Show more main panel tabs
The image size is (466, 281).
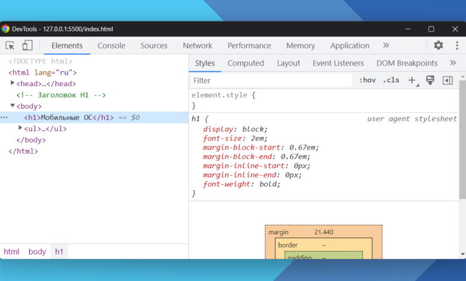[x=386, y=45]
